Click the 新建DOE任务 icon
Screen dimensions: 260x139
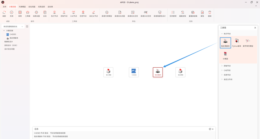(x=146, y=12)
